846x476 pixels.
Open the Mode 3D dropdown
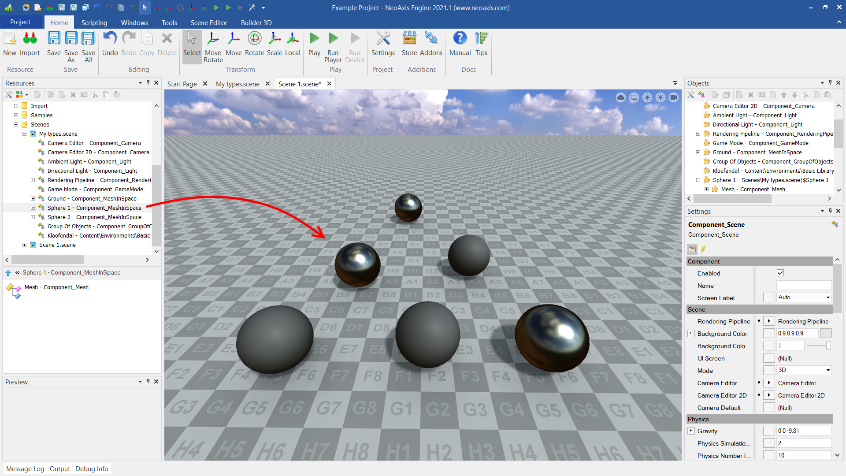pos(803,370)
